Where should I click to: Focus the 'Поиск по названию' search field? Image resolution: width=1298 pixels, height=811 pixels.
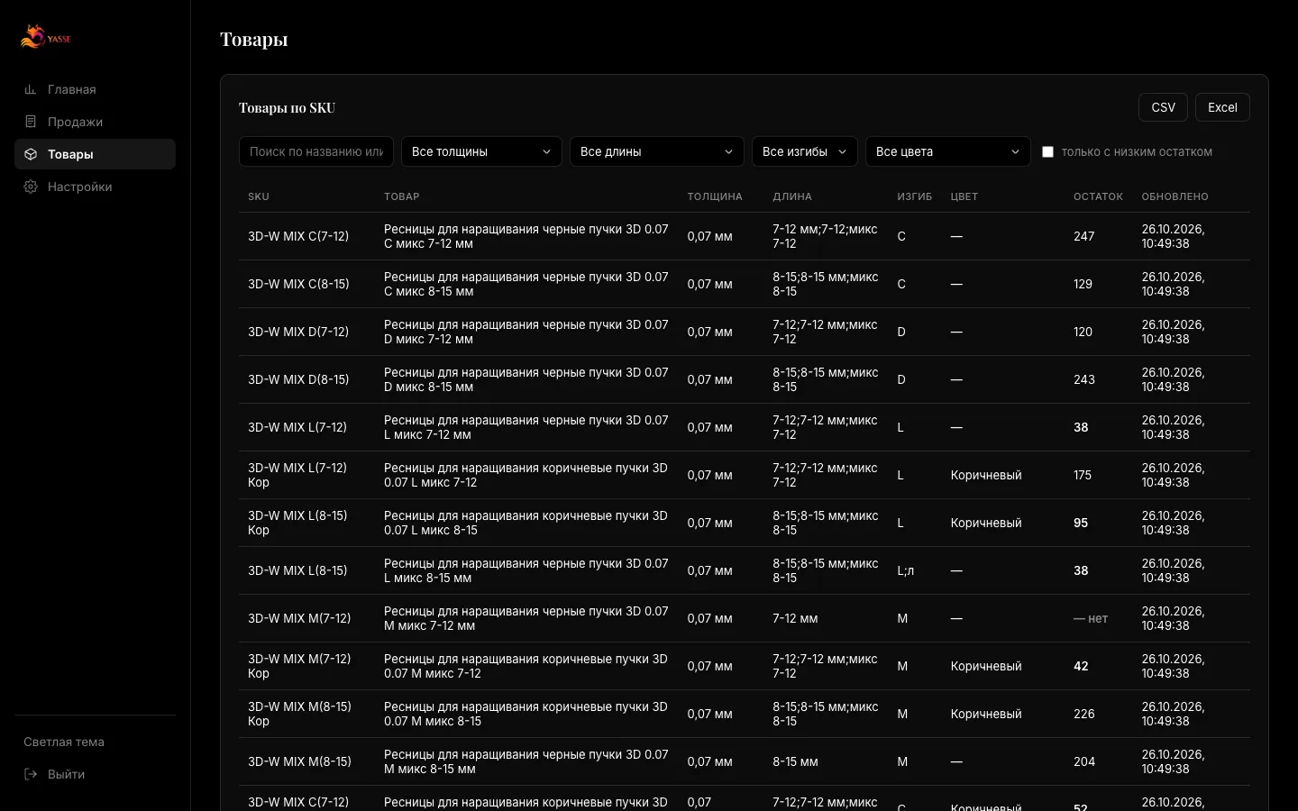(x=316, y=151)
